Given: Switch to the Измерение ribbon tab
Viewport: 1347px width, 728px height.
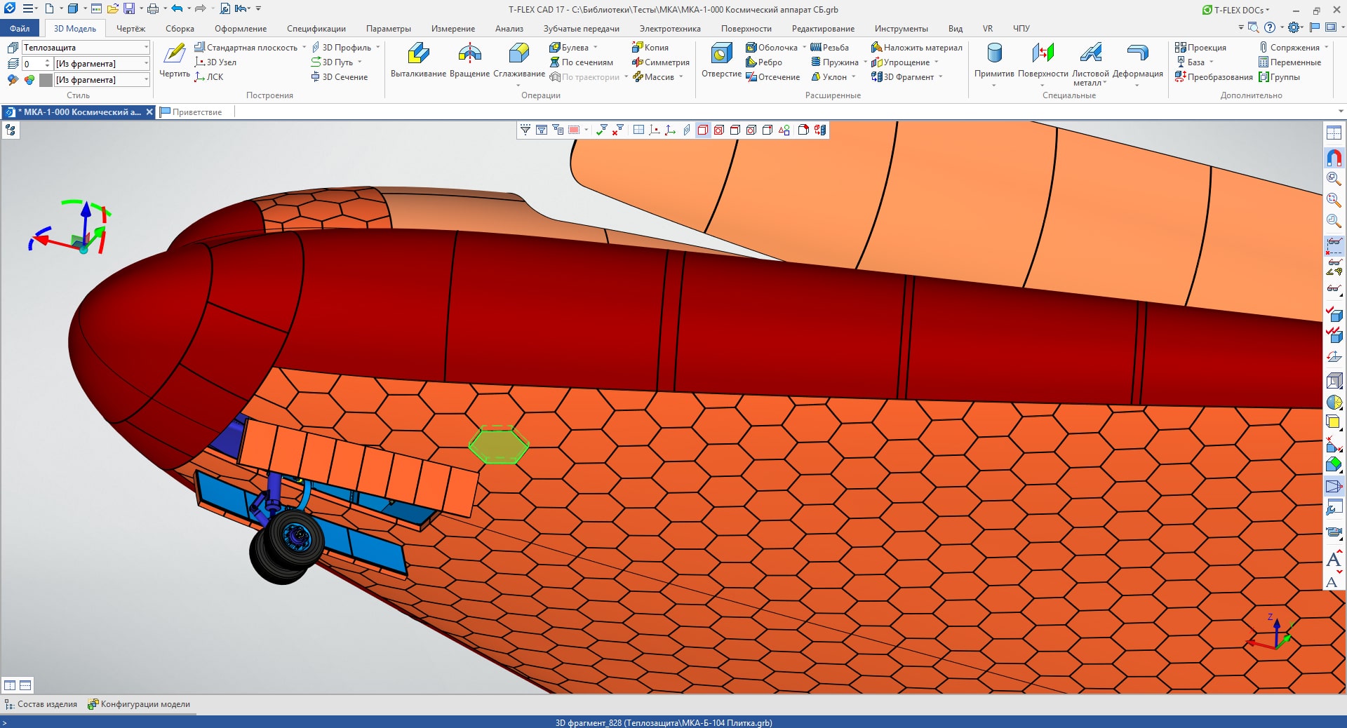Looking at the screenshot, I should click(453, 29).
